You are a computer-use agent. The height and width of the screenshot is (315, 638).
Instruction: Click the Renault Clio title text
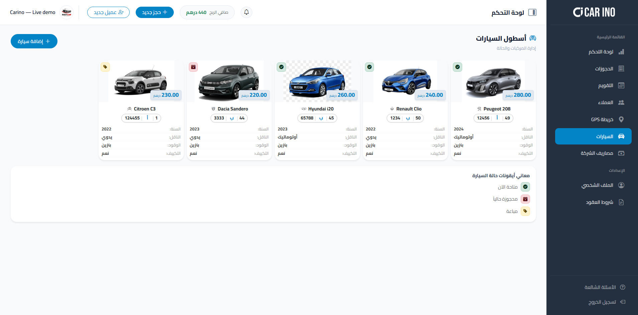[x=409, y=109]
